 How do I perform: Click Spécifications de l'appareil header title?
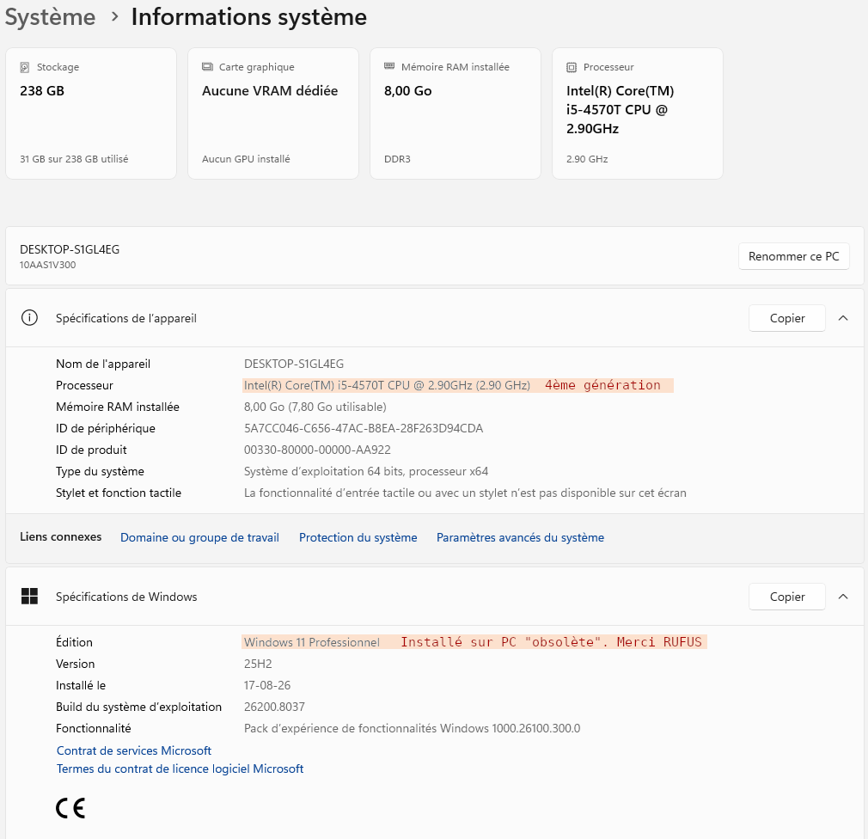tap(126, 318)
